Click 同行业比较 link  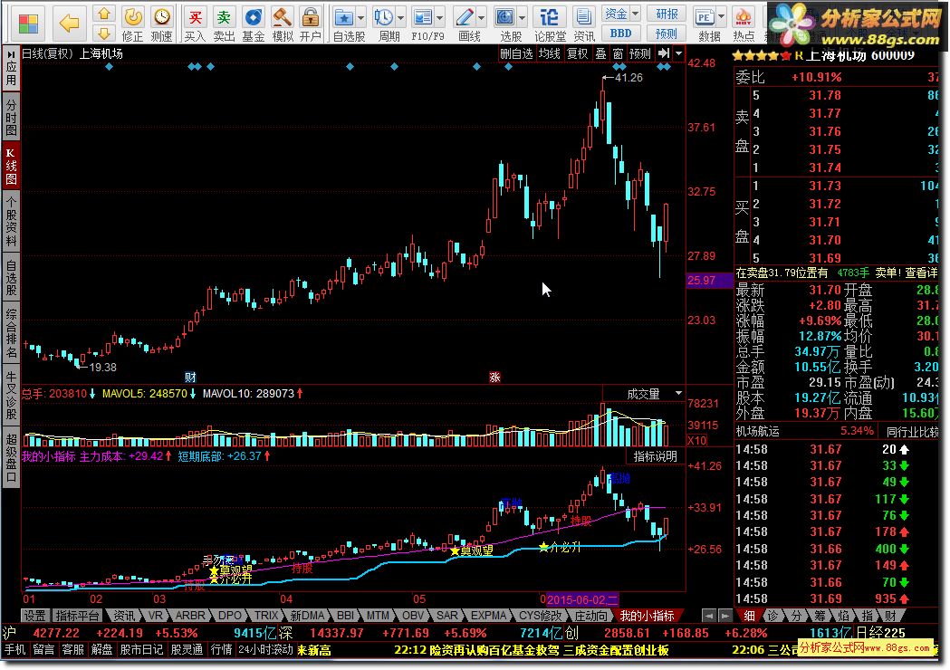912,431
